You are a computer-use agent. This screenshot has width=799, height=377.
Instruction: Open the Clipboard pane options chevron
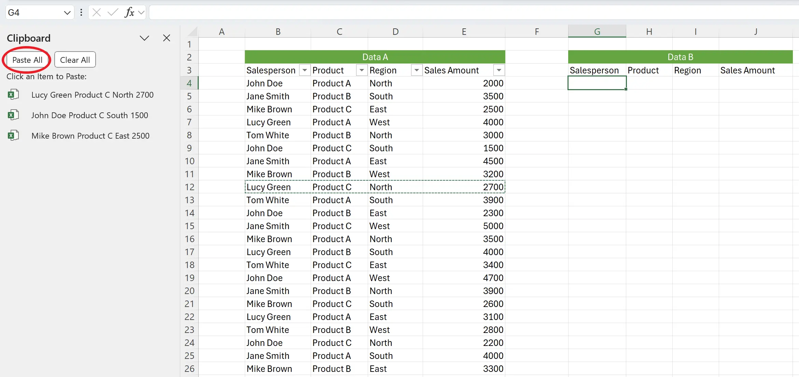pyautogui.click(x=144, y=38)
